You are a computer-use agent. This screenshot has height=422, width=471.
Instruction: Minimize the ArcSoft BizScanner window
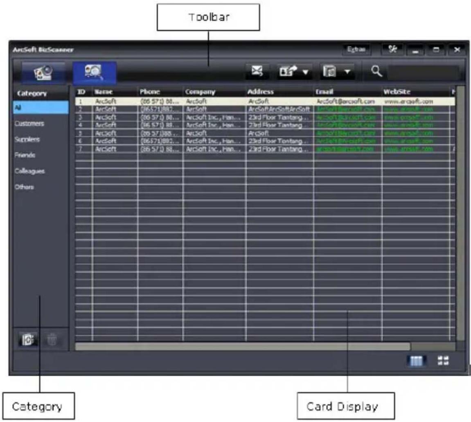click(415, 50)
